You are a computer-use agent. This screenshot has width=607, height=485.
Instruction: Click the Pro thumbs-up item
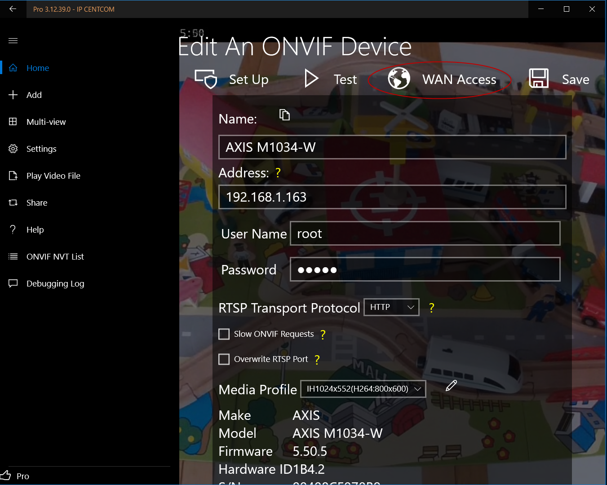[16, 476]
